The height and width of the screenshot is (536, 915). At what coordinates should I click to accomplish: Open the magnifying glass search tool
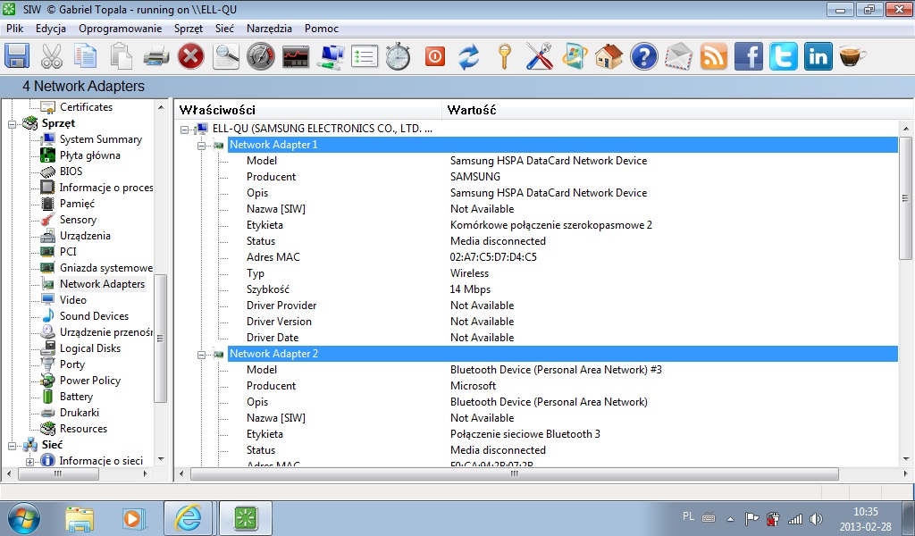(x=226, y=56)
